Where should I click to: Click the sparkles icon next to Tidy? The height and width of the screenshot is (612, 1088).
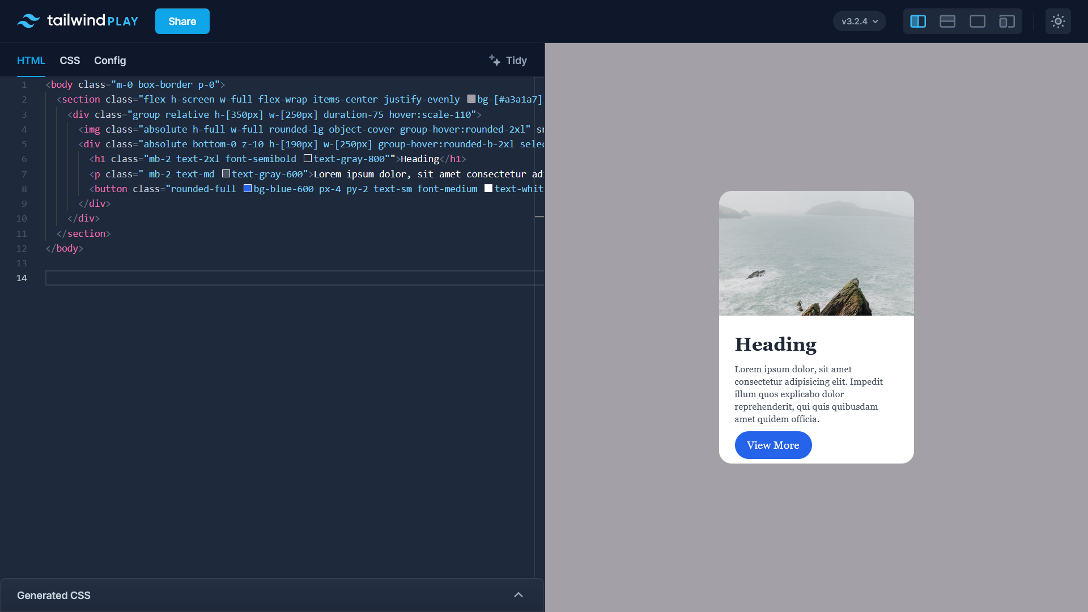(494, 60)
